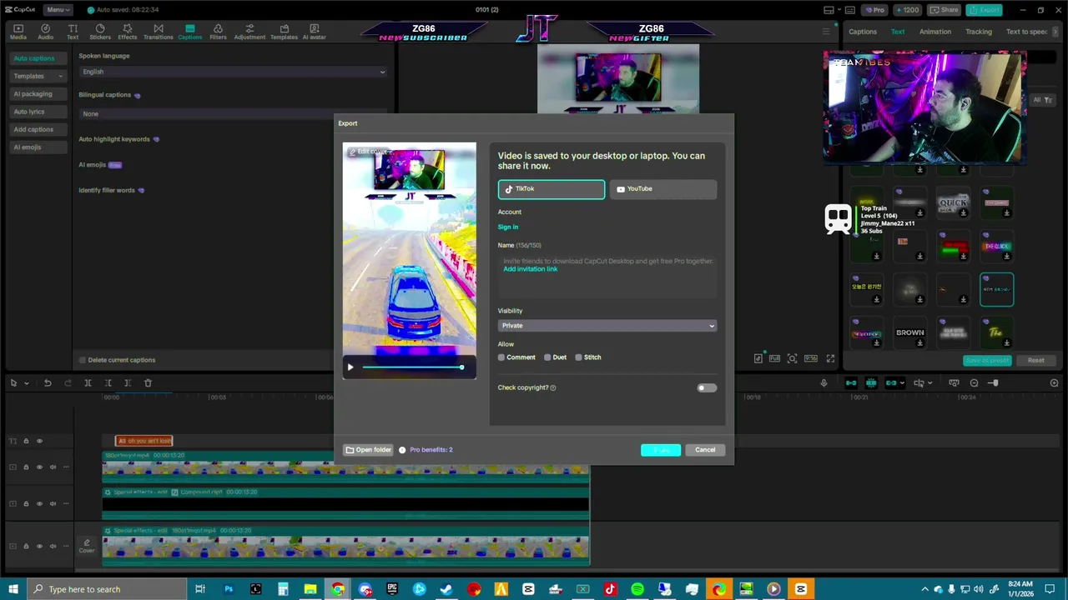Click the fullscreen preview icon
The image size is (1068, 600).
[830, 358]
